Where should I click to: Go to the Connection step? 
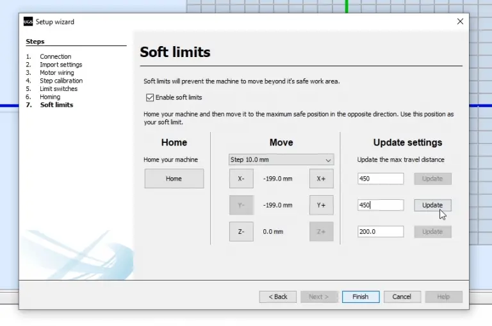tap(55, 56)
